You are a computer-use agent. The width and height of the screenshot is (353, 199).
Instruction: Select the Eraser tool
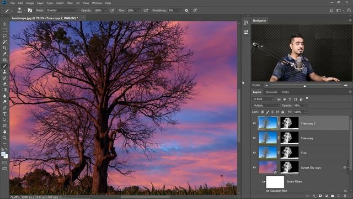(x=4, y=84)
